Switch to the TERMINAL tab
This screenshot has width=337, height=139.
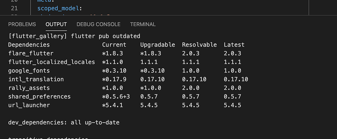click(143, 24)
